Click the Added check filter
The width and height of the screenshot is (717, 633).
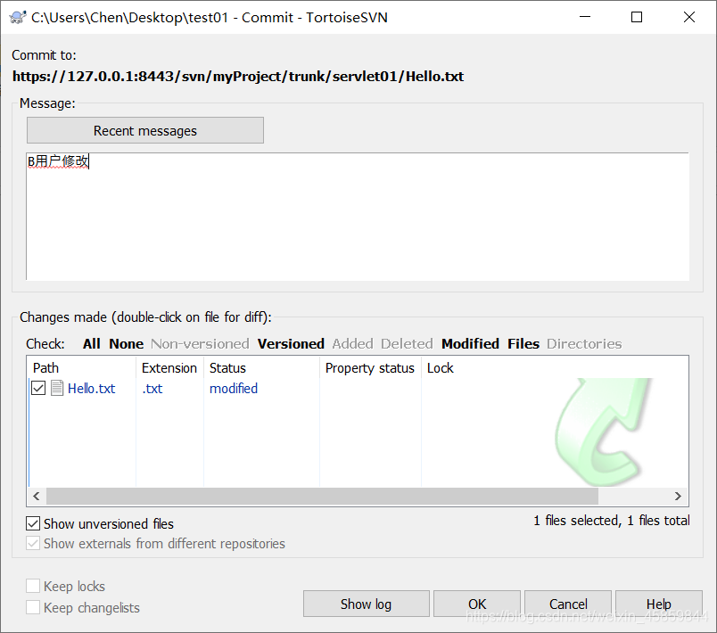pyautogui.click(x=352, y=344)
